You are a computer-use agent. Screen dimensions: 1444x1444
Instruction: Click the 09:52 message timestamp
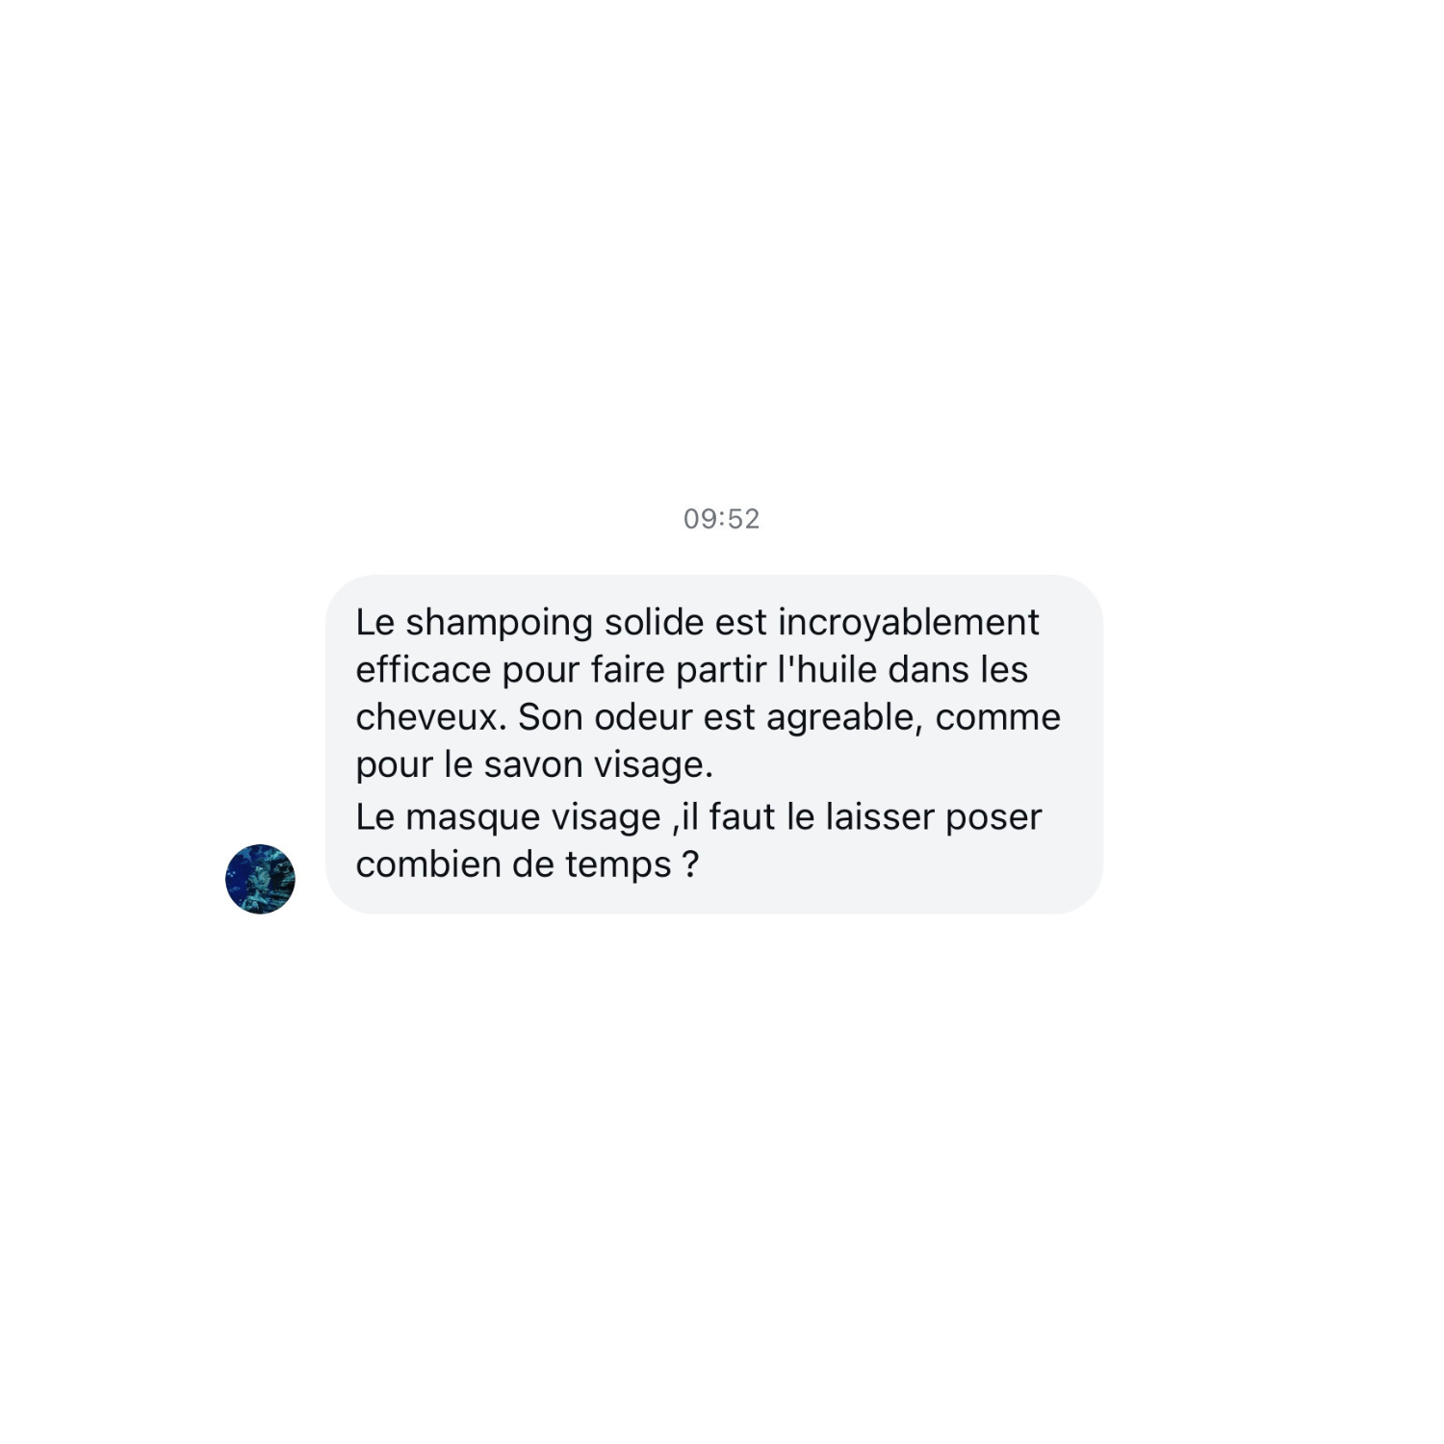tap(721, 519)
